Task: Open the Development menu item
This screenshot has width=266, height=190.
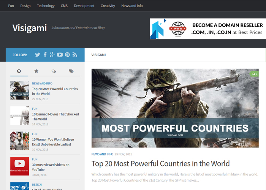Action: 84,6
